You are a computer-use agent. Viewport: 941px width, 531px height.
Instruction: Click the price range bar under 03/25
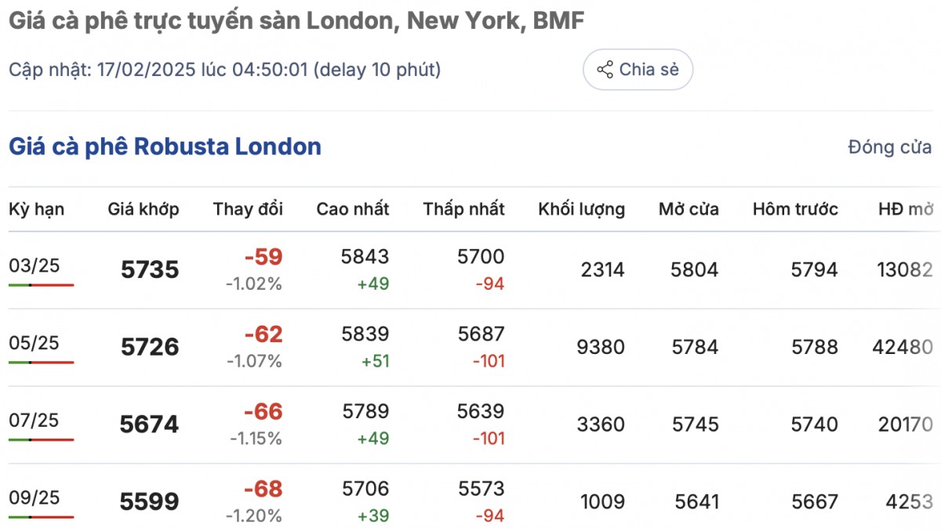41,285
